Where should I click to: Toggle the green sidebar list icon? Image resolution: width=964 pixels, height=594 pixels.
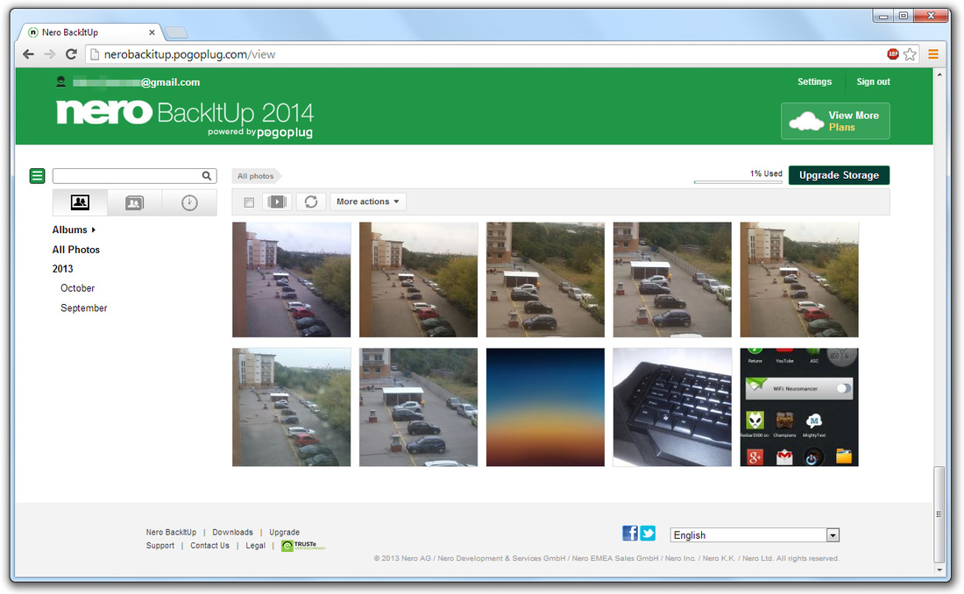pos(37,176)
